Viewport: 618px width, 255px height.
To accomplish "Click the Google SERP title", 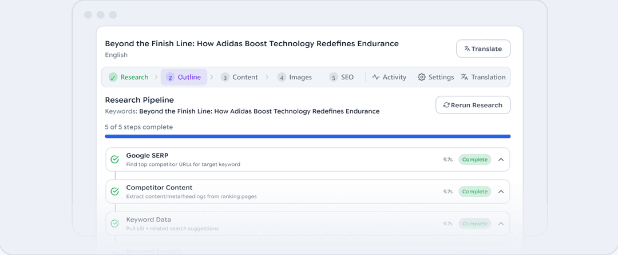I will point(147,156).
